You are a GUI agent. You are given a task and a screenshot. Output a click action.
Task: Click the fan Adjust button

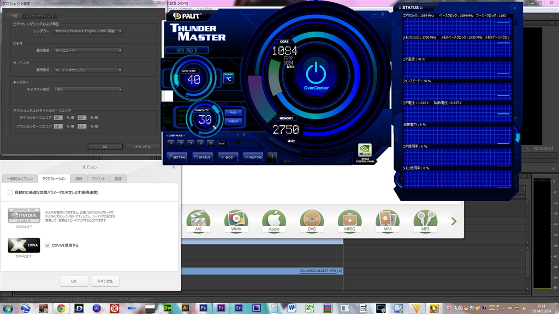(233, 122)
